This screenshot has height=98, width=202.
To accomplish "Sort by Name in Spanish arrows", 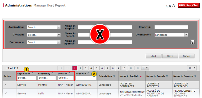I will [x=195, y=76].
